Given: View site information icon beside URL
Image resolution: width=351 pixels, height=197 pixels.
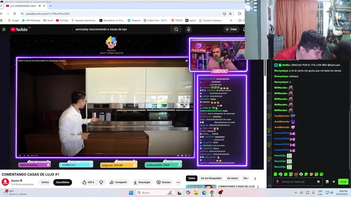Looking at the screenshot, I should (22, 14).
